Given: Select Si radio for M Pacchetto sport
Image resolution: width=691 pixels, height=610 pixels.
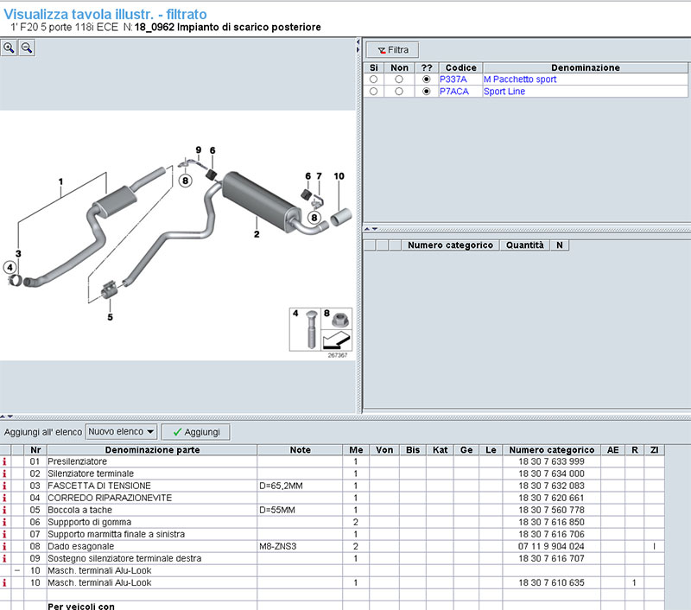Looking at the screenshot, I should pos(373,79).
